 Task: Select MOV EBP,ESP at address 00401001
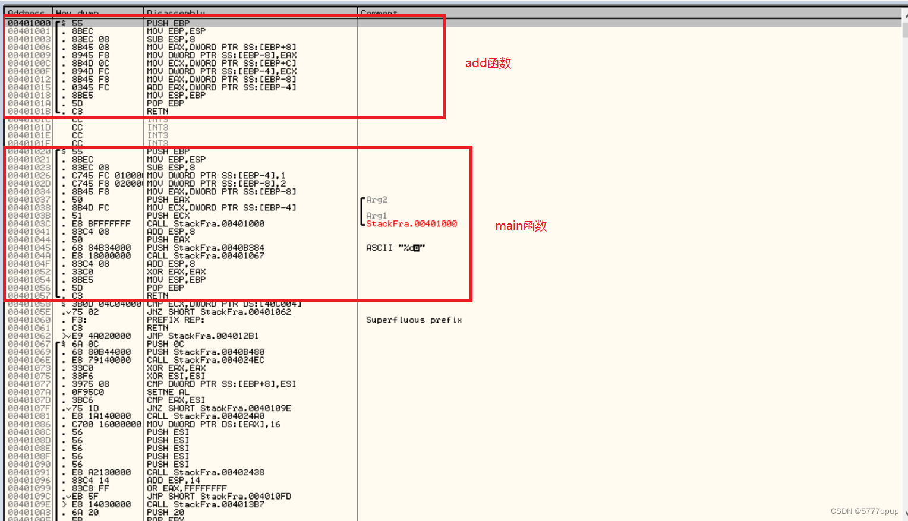click(x=176, y=31)
